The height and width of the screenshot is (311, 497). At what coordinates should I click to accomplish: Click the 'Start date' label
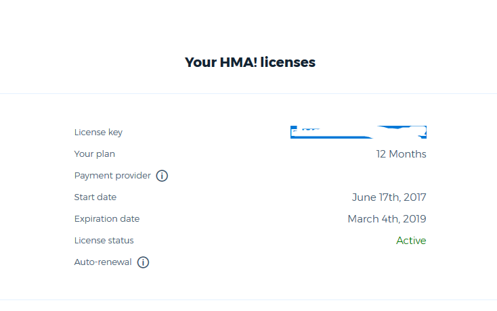click(95, 197)
